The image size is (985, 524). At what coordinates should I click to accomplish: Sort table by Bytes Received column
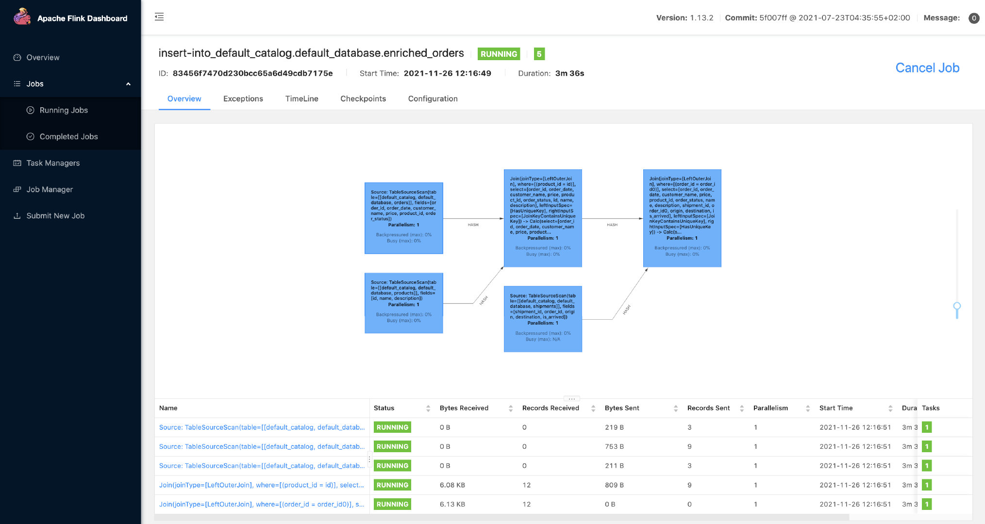(x=510, y=409)
